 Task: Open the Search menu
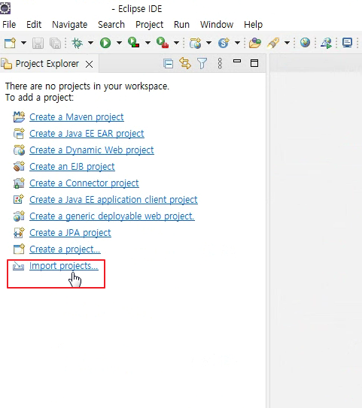tap(111, 25)
